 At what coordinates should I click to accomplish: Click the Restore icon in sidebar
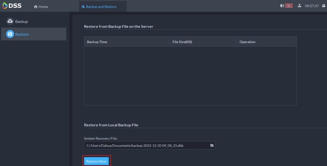pyautogui.click(x=10, y=34)
